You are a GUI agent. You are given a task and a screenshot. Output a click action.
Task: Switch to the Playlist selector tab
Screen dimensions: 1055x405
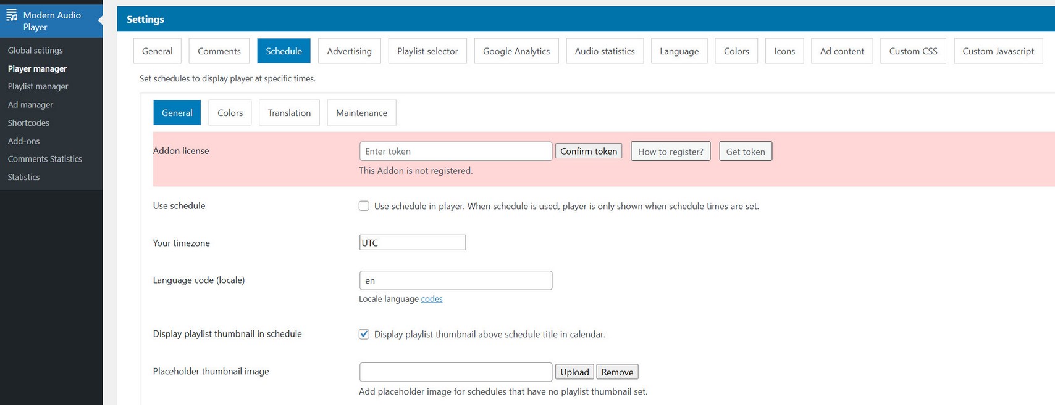tap(427, 51)
